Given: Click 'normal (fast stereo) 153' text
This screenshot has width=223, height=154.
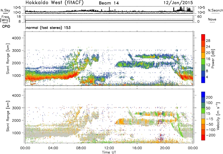Looking at the screenshot, I should coord(48,28).
